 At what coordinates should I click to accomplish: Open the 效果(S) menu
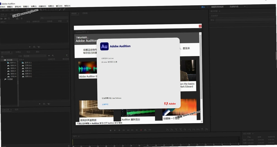34,6
